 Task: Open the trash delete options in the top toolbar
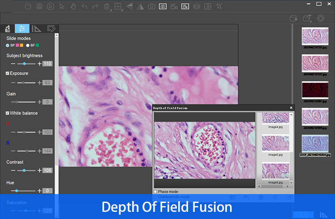107,6
